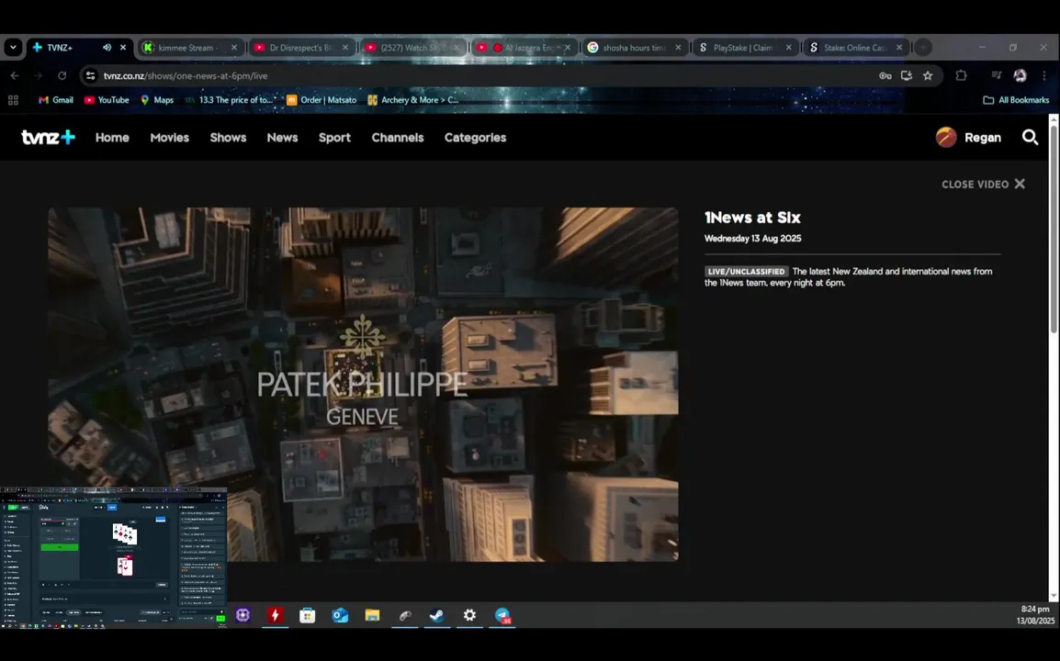Open the Movies section

(x=170, y=137)
